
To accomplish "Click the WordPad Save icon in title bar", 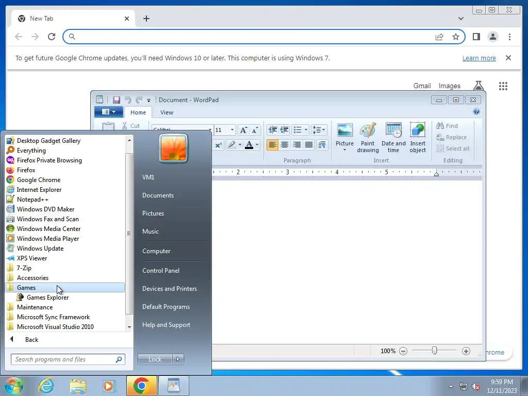I will pos(117,100).
